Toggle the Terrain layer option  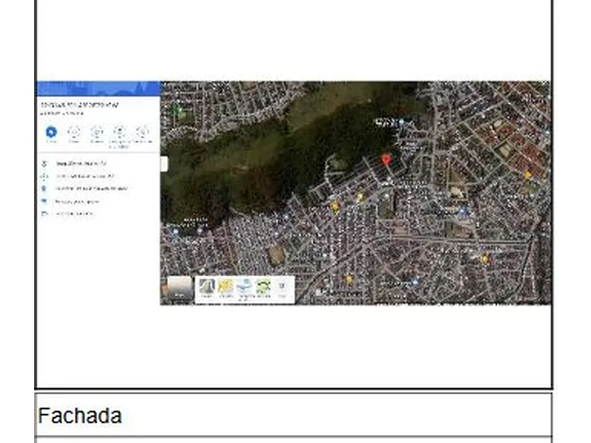click(207, 288)
